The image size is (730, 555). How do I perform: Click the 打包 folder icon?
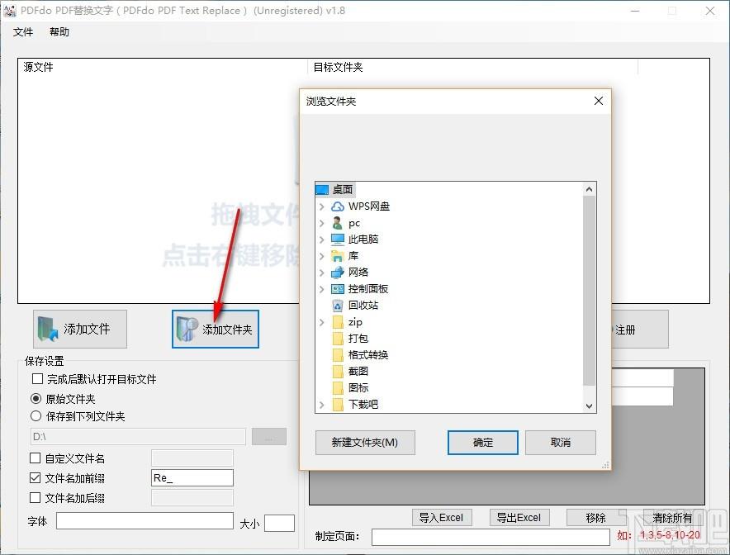pos(338,339)
